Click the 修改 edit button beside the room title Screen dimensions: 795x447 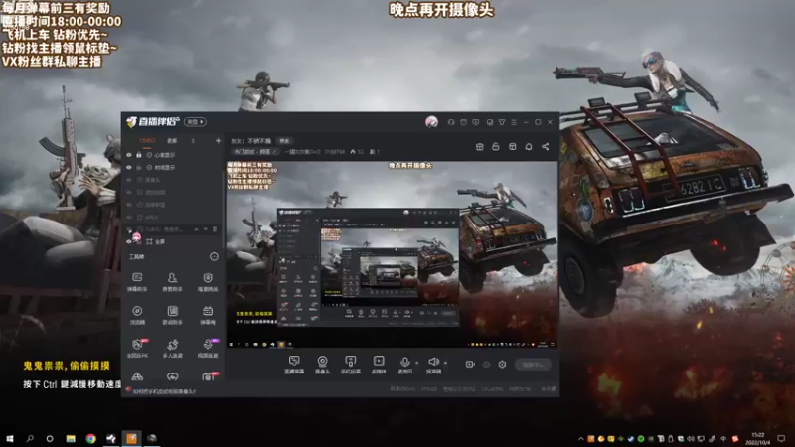click(x=284, y=141)
